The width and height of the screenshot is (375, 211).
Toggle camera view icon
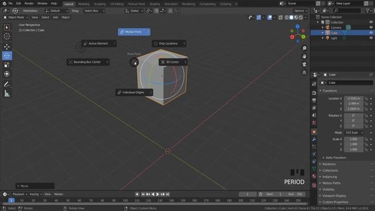point(304,64)
